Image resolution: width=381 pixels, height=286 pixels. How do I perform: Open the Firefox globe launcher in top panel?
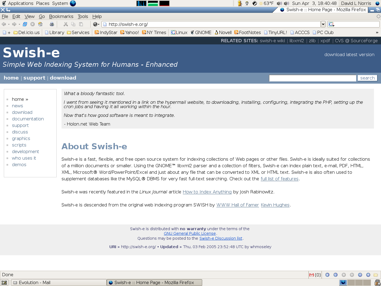pyautogui.click(x=73, y=3)
